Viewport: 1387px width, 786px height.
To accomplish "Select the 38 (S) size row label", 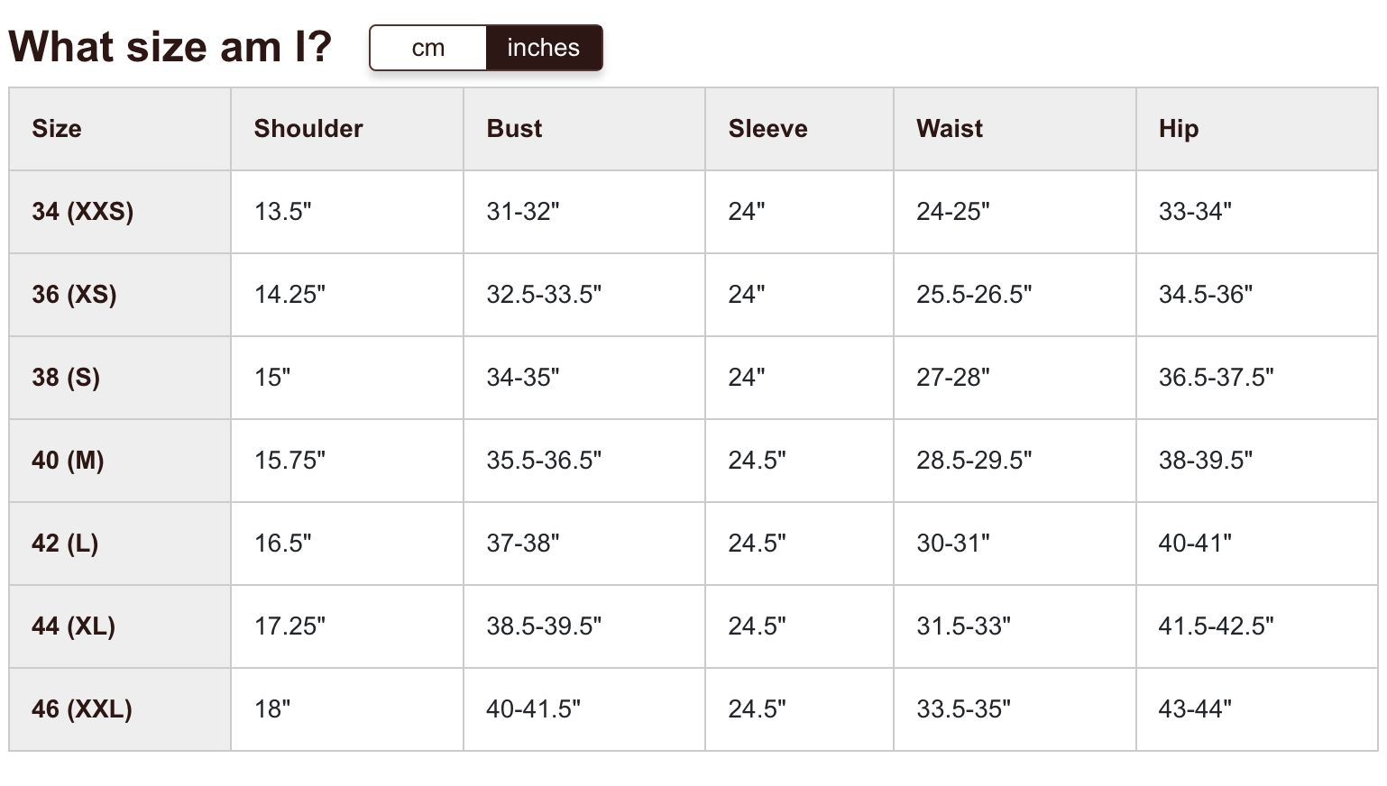I will tap(66, 378).
